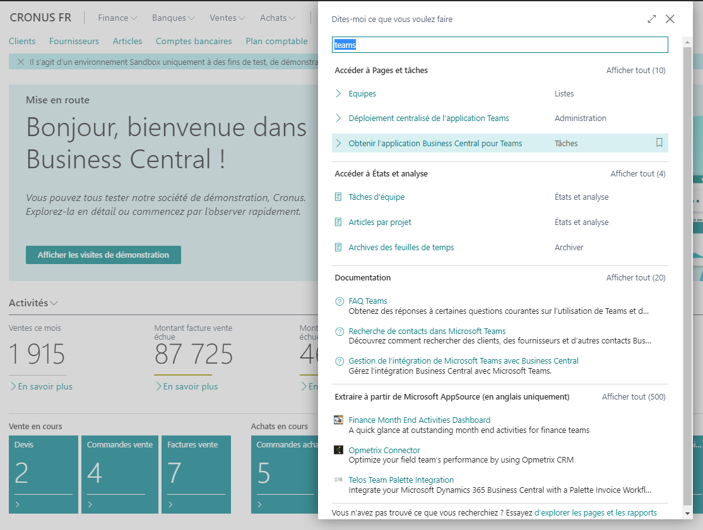
Task: Open Obtenir l'application Business Central pour Teams
Action: pos(435,143)
